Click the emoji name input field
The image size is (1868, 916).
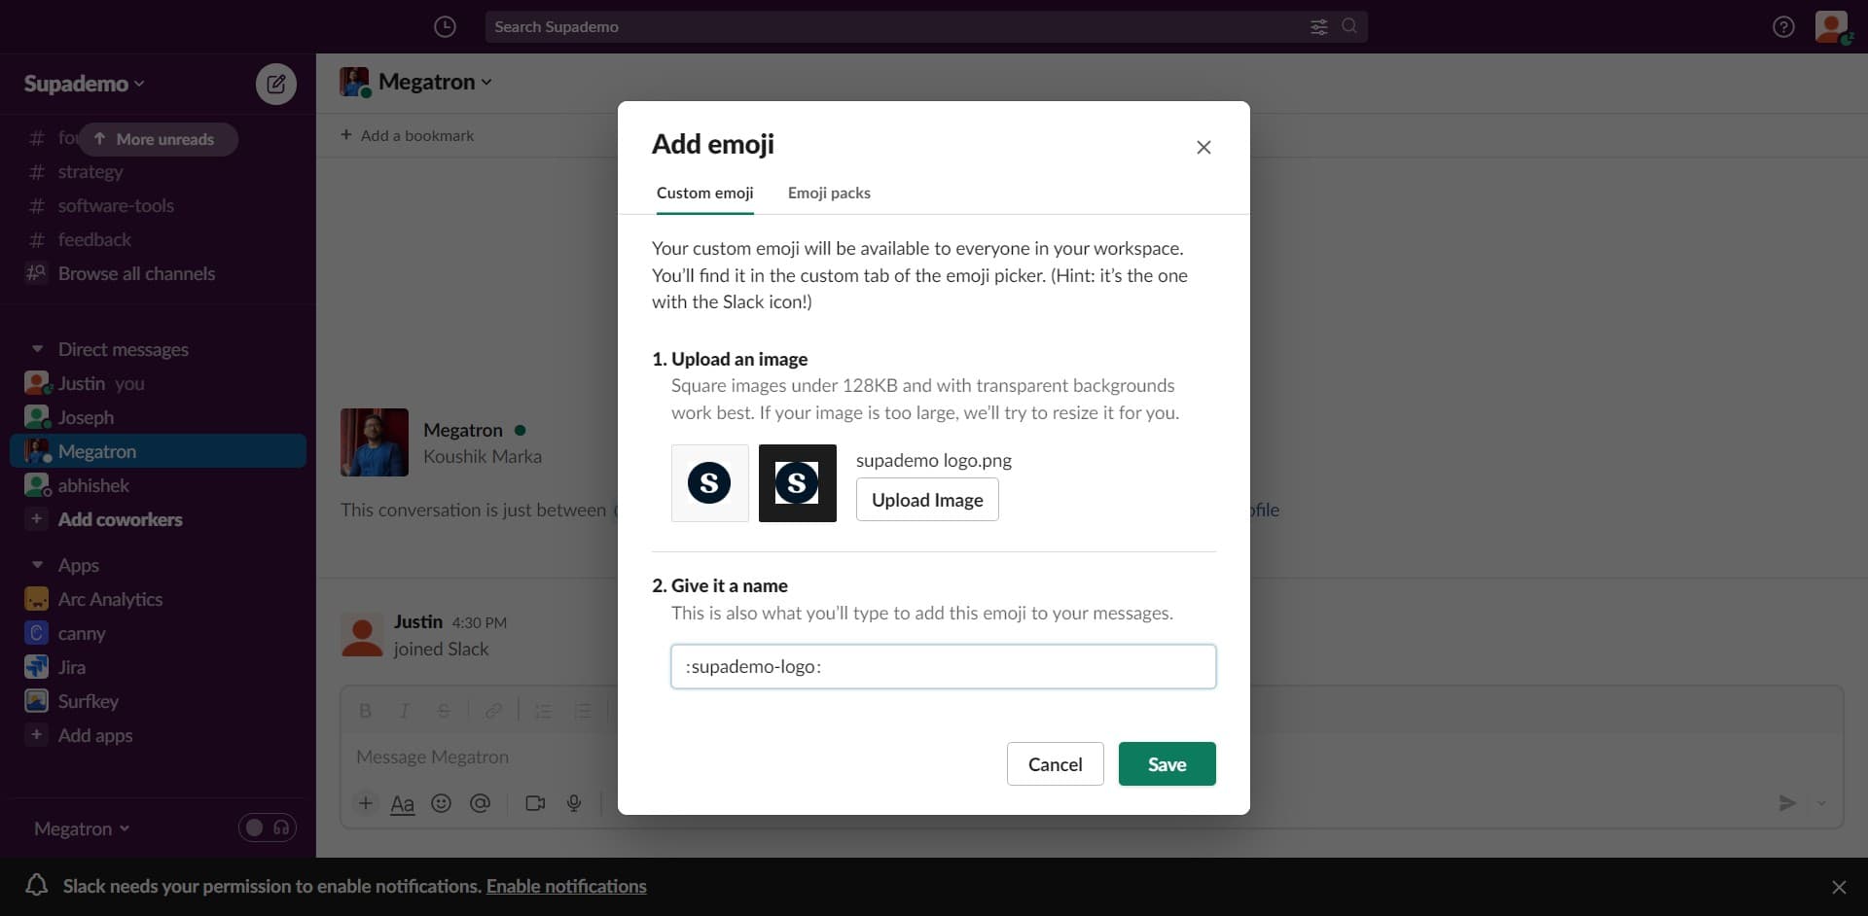[943, 667]
